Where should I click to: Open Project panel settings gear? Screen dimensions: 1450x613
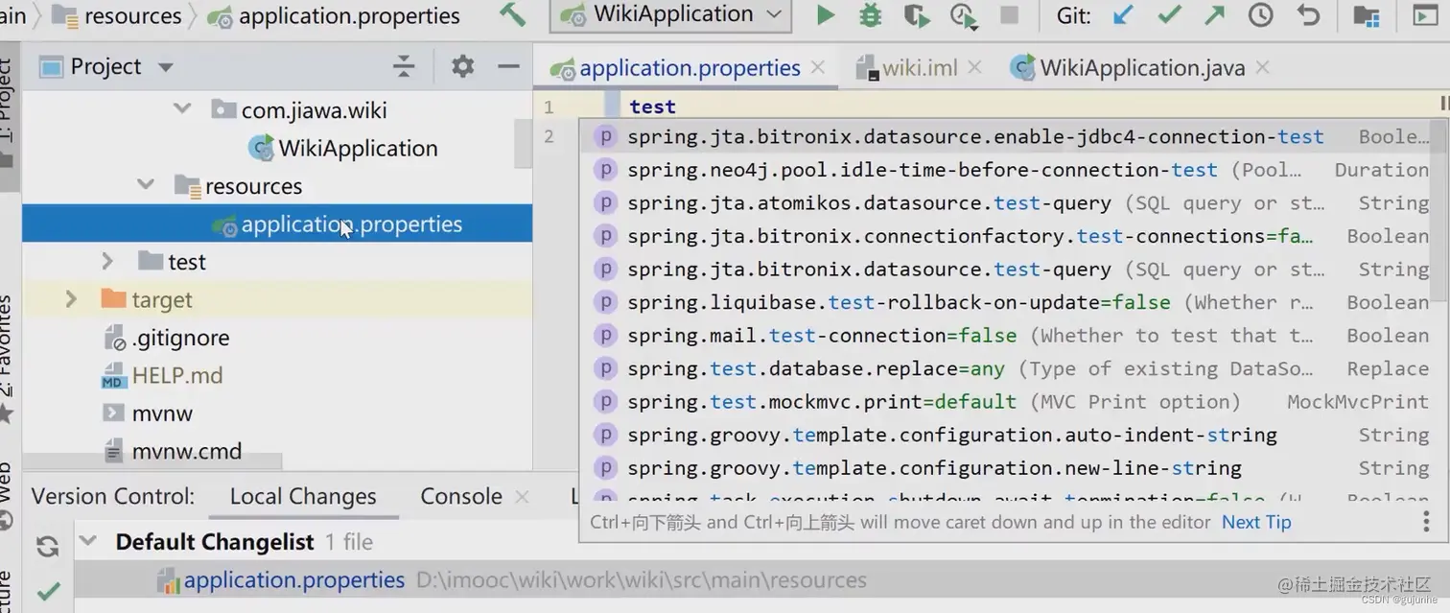[463, 66]
